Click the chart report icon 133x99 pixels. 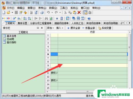pos(68,18)
